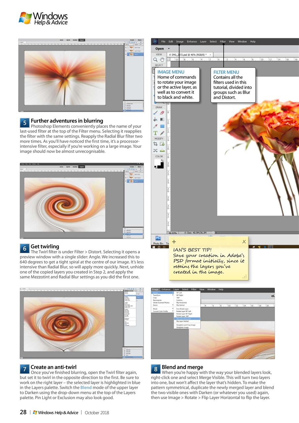Click the Open button
Viewport: 299px width, 423px height.
click(160, 49)
